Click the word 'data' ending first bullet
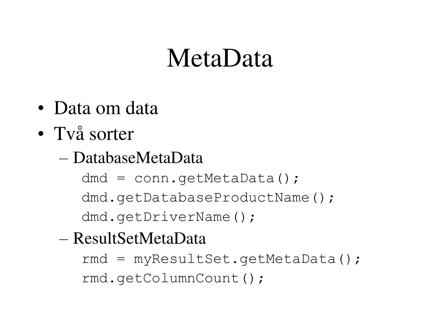Screen dimensions: 440x330 coord(142,108)
